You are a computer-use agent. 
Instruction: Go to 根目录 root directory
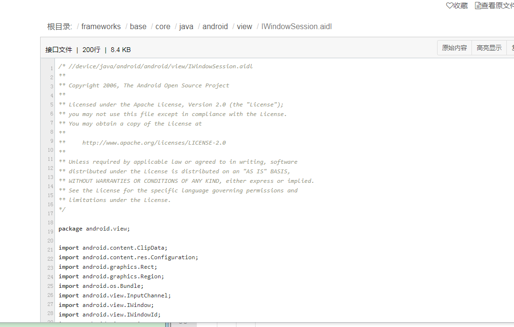pos(59,27)
